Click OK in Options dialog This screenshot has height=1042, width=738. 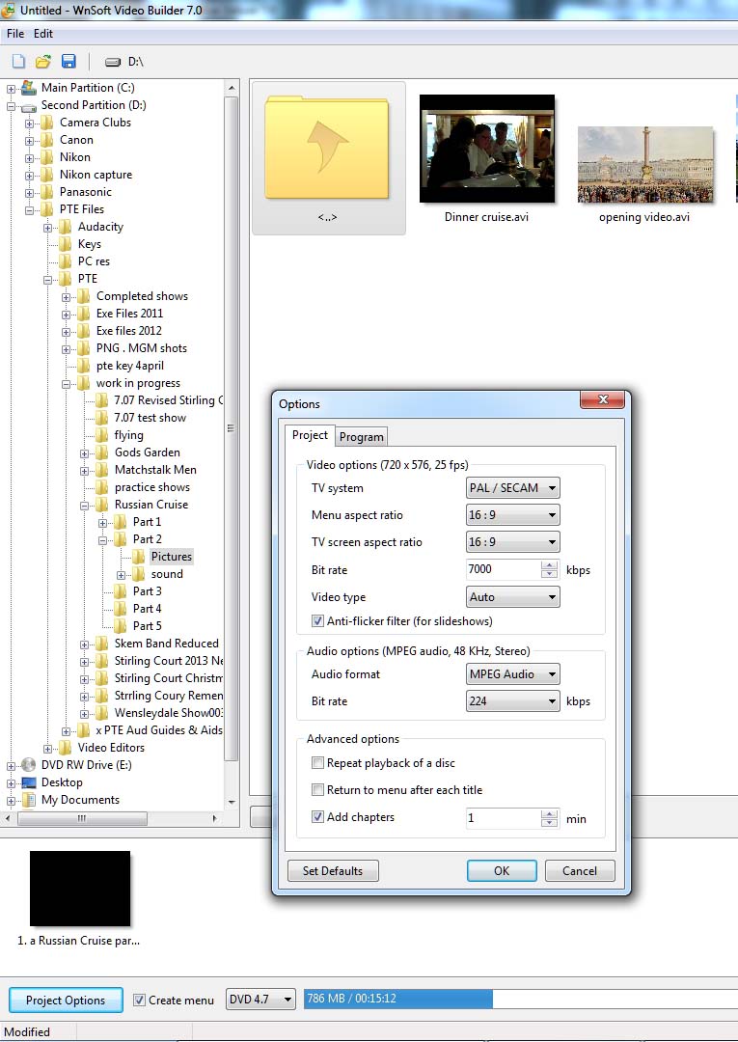502,870
